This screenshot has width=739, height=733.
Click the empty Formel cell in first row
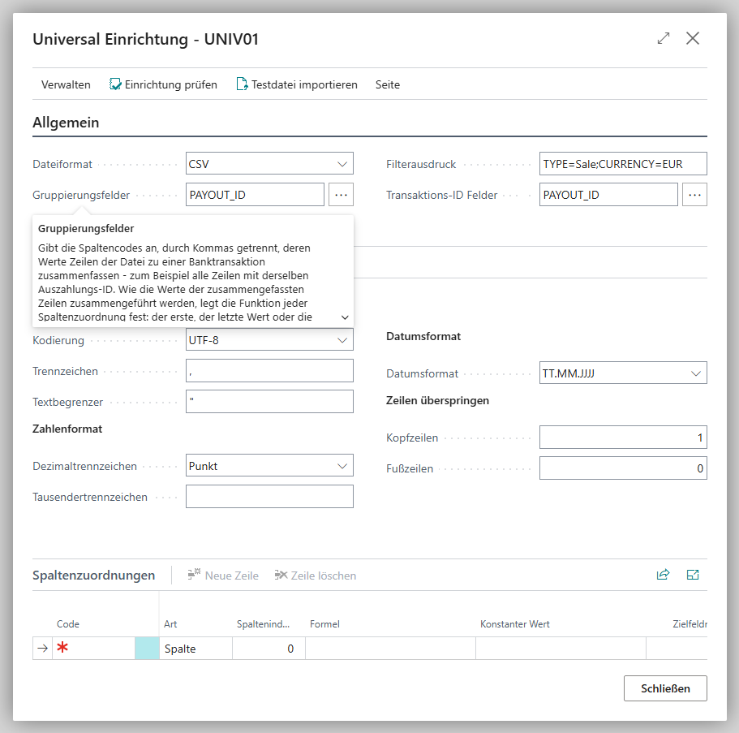coord(390,648)
